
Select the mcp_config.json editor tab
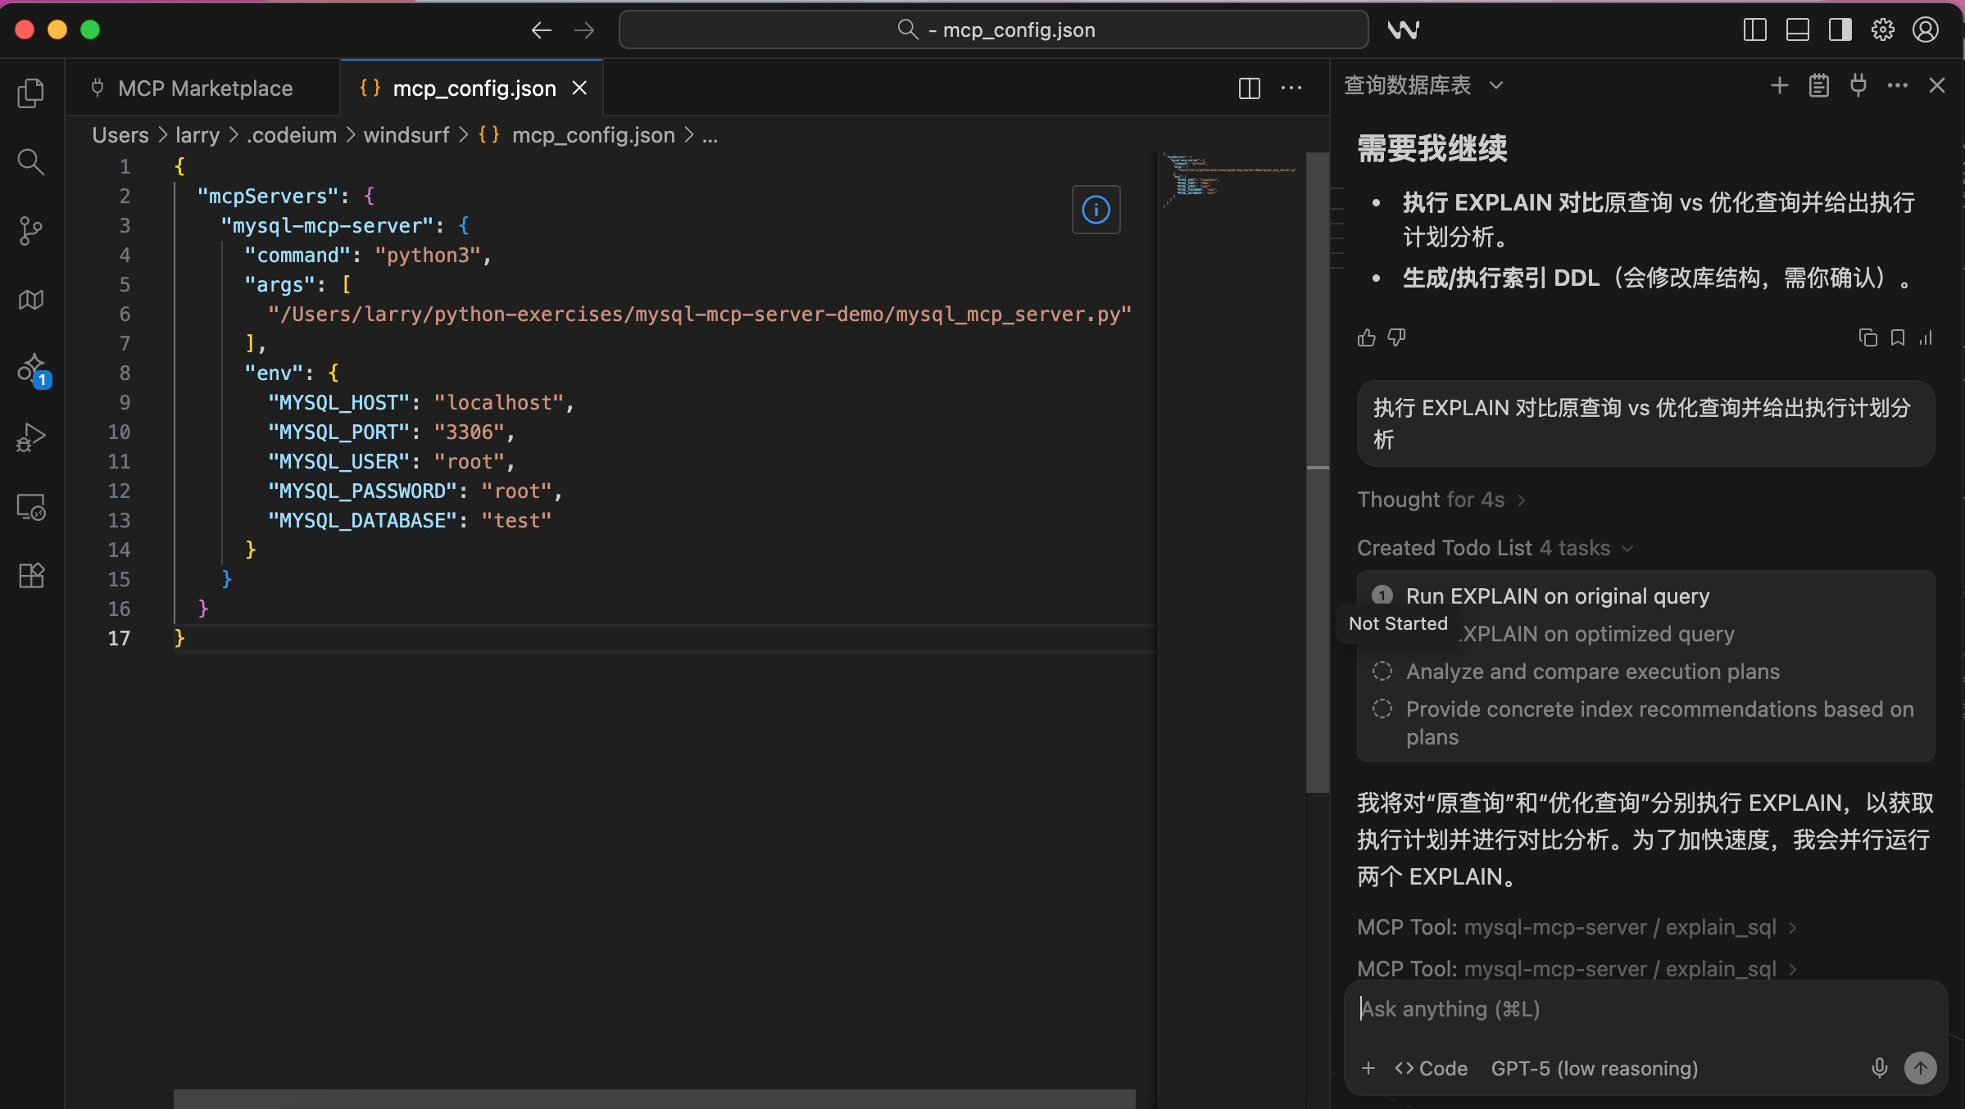click(x=474, y=88)
